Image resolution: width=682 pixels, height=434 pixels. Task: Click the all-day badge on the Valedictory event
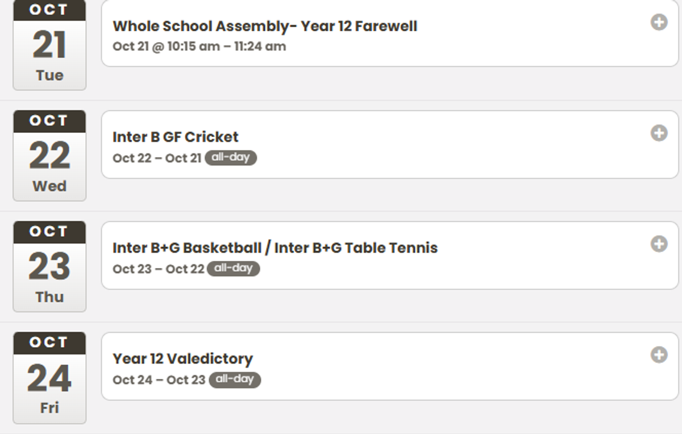click(x=235, y=379)
